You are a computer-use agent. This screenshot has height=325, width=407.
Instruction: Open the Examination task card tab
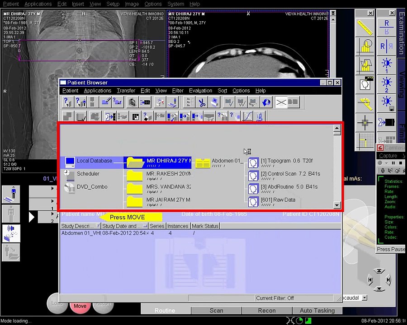pos(402,32)
